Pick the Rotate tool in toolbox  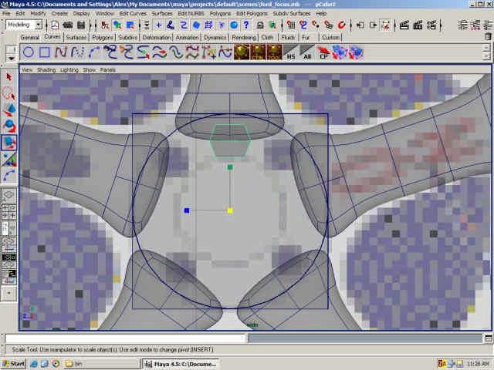pyautogui.click(x=9, y=126)
